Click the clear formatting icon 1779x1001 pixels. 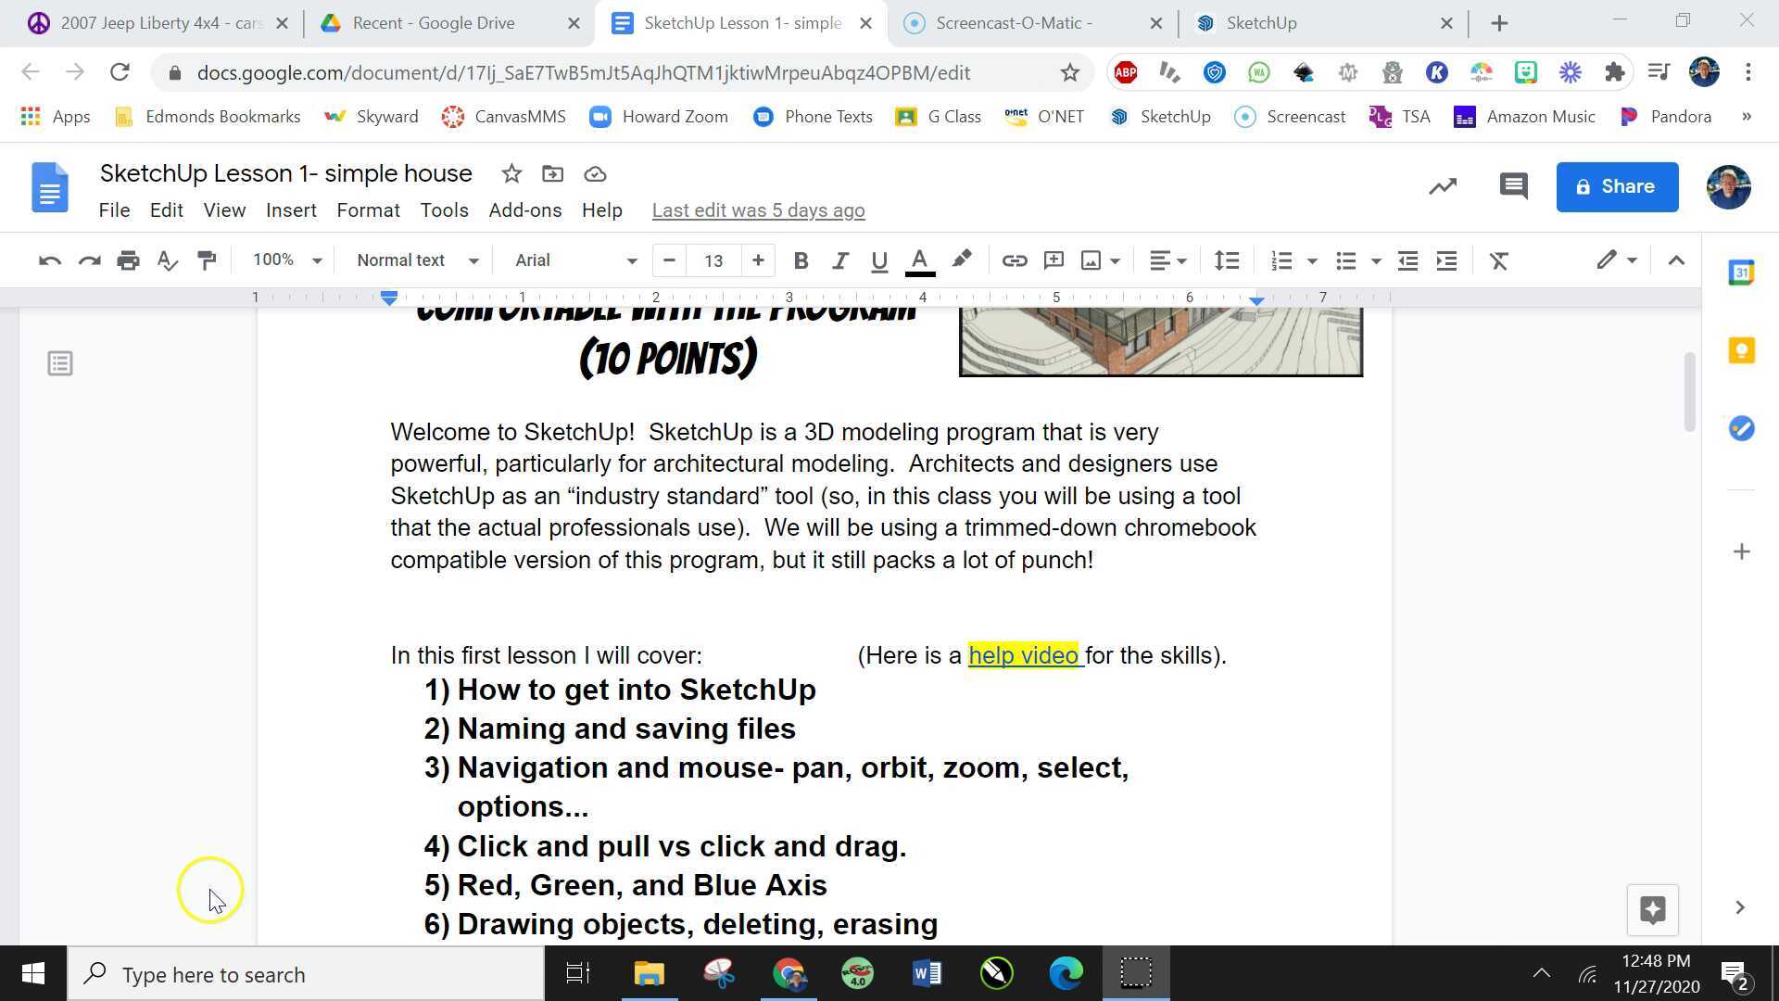[1498, 260]
